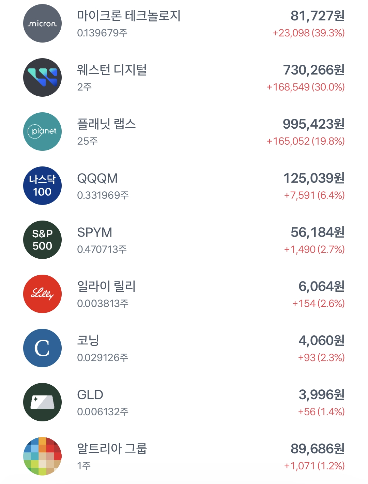Select the SPYM holding name

(x=95, y=232)
